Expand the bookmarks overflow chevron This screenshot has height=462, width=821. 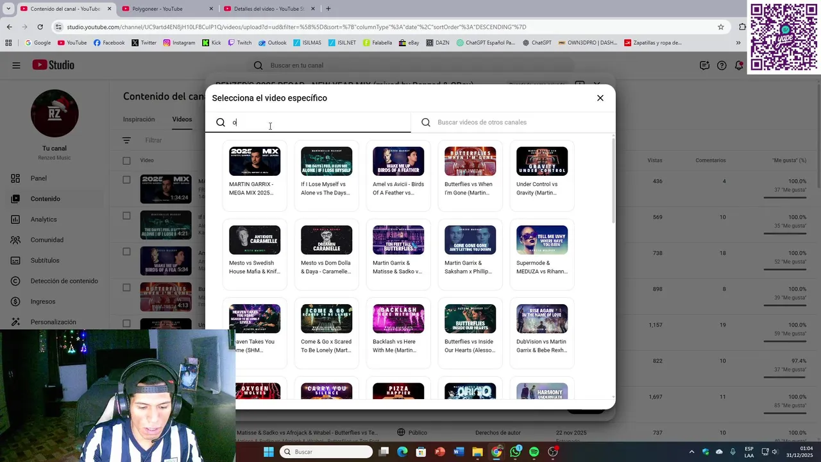(x=738, y=43)
